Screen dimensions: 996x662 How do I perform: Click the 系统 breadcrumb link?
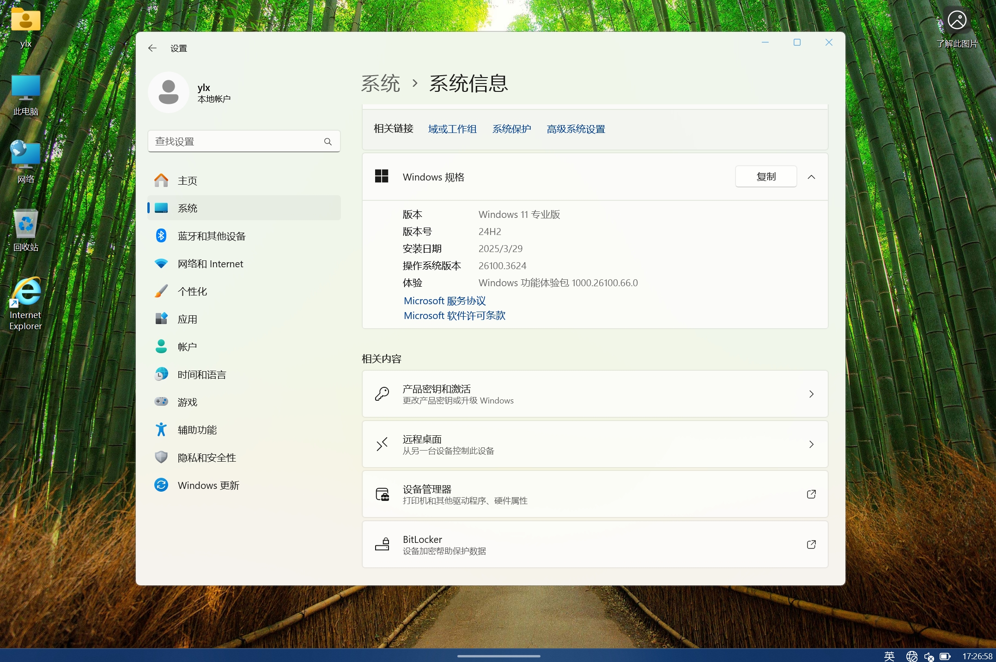click(x=380, y=84)
